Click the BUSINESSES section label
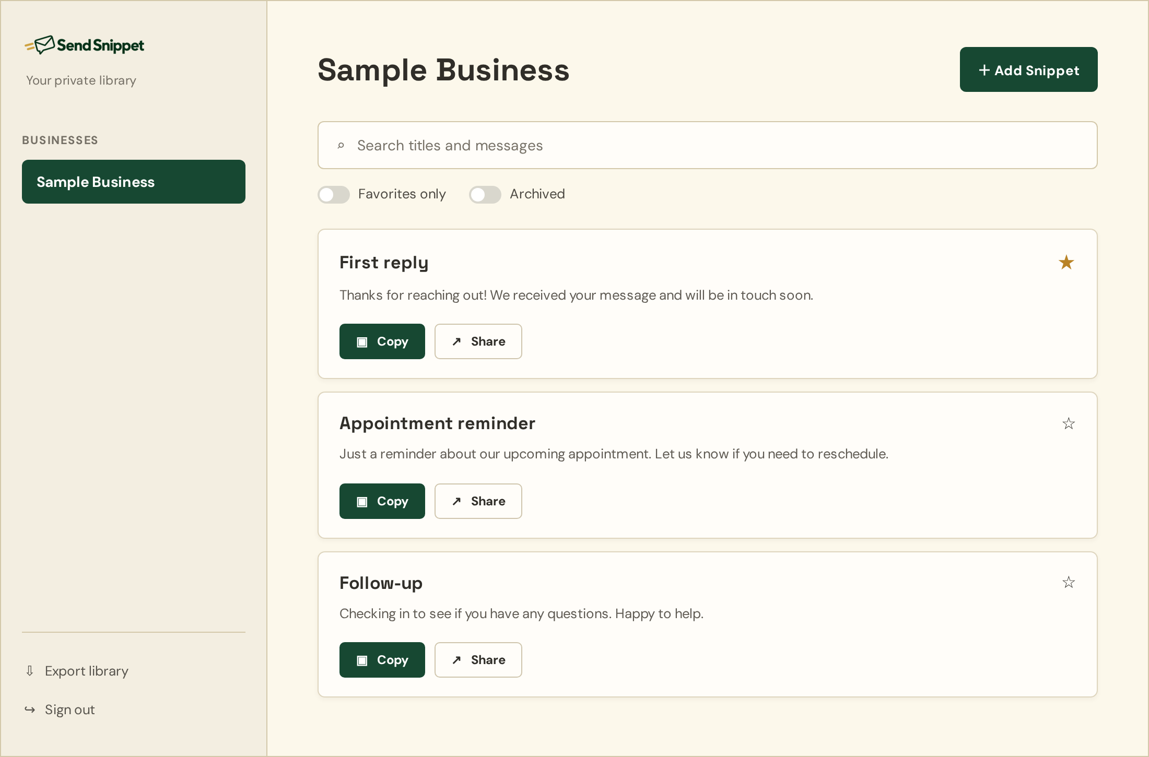Viewport: 1149px width, 757px height. click(x=60, y=140)
